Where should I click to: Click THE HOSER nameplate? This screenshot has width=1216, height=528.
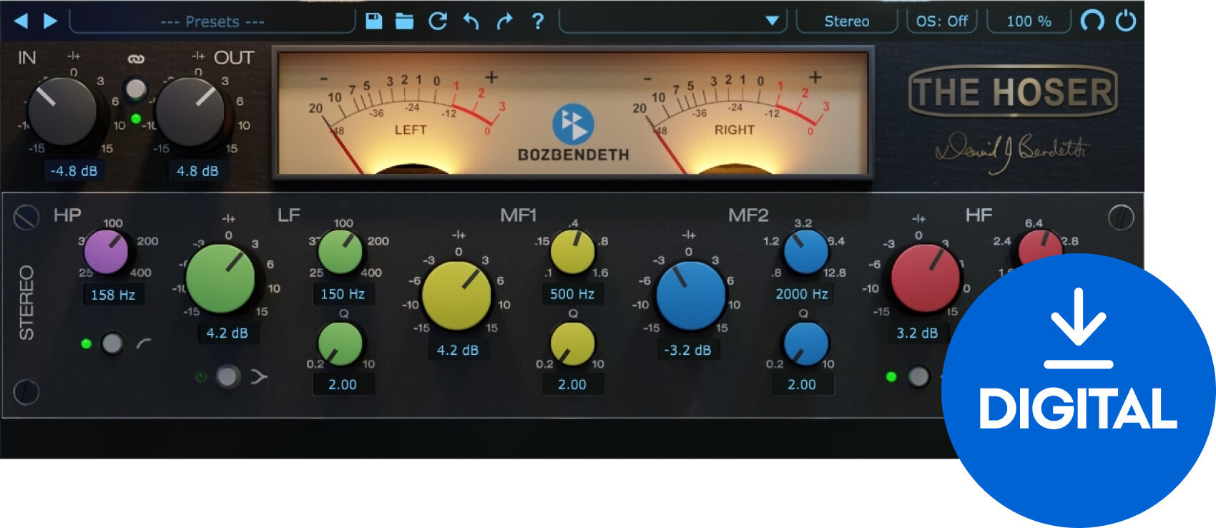click(1013, 92)
